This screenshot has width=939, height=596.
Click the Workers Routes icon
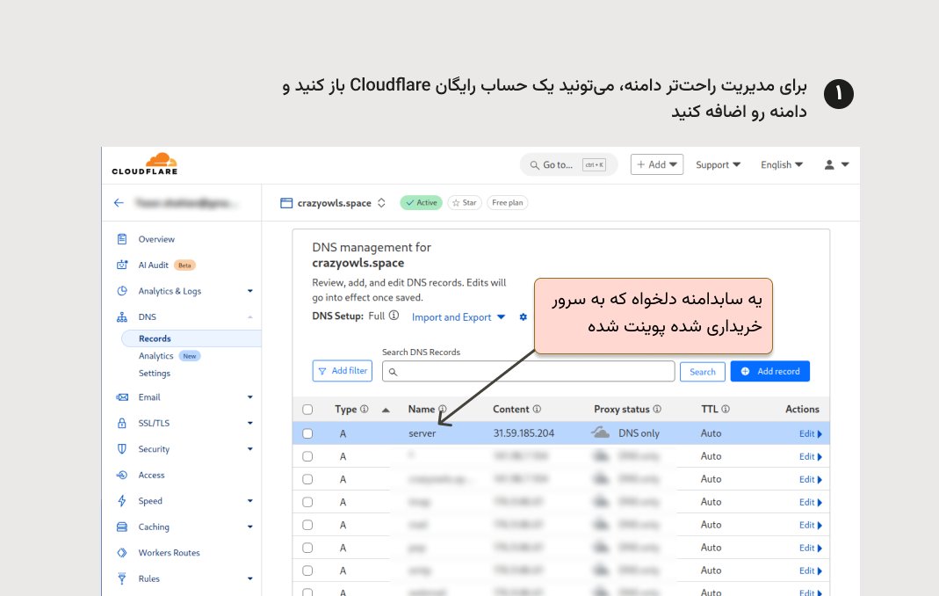[122, 553]
